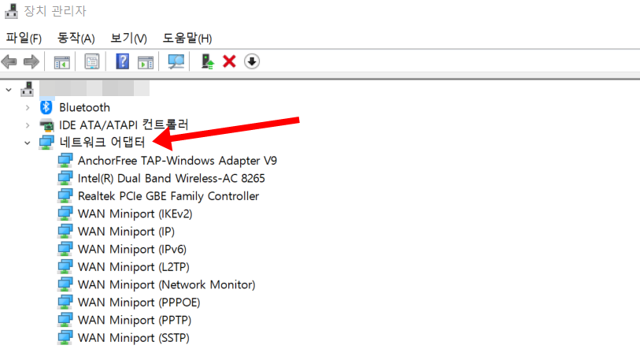640x349 pixels.
Task: Select WAN Miniport (L2TP) text
Action: [134, 267]
